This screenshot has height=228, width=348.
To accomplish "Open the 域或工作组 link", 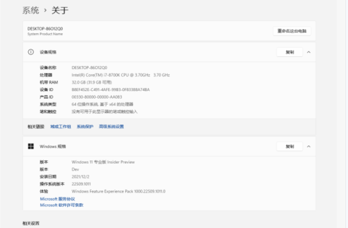I will (x=61, y=126).
